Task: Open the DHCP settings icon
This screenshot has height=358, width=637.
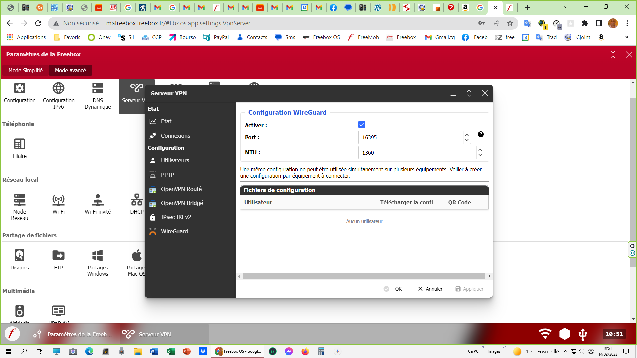Action: (x=137, y=204)
